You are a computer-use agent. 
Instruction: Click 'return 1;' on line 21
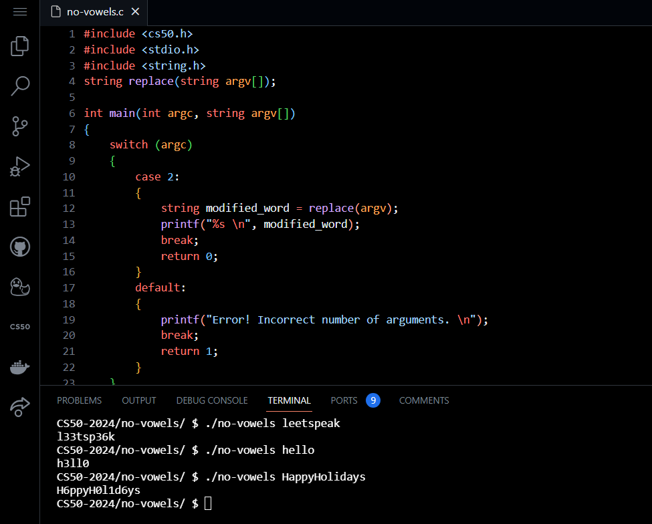(189, 352)
